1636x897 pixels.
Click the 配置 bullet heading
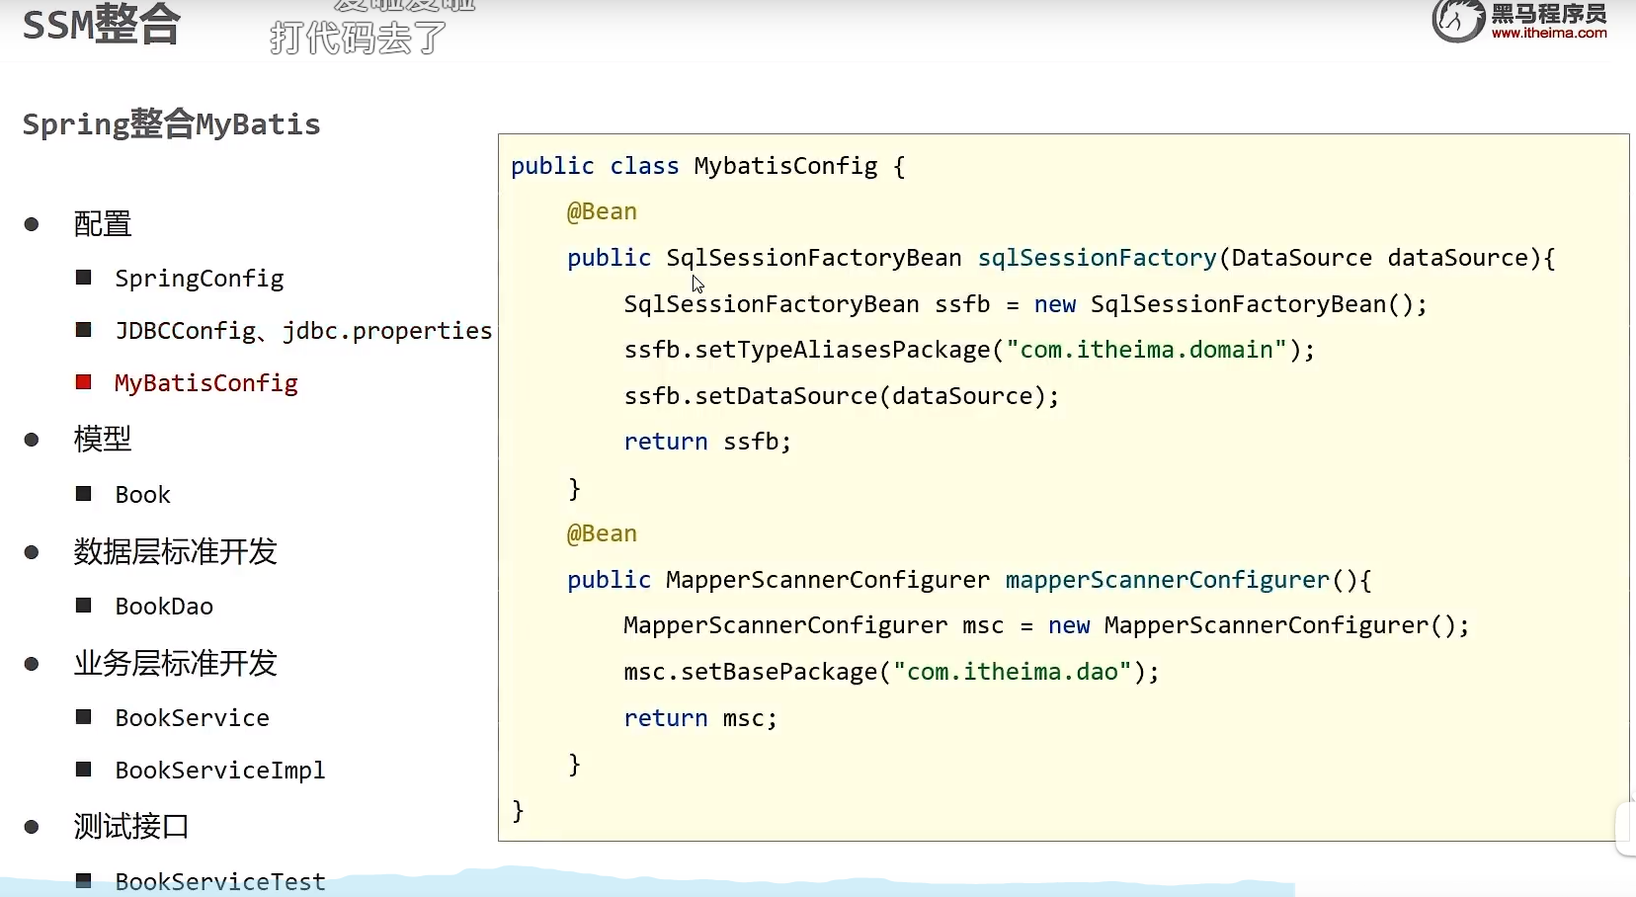(x=103, y=224)
